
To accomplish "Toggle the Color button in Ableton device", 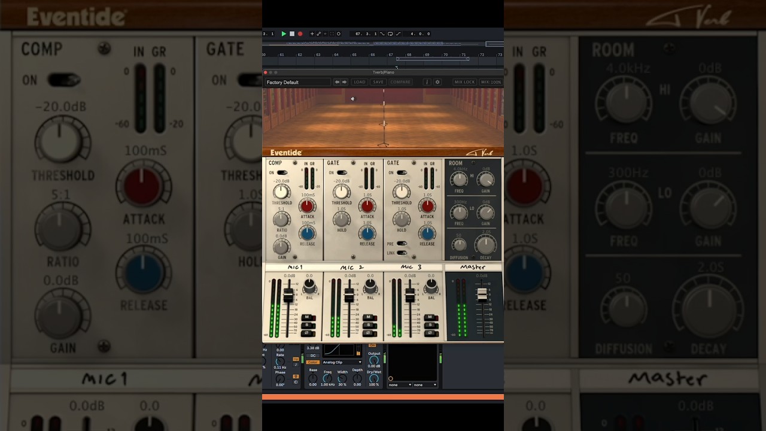I will point(313,362).
